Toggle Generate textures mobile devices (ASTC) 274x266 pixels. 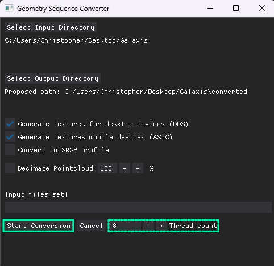[10, 137]
